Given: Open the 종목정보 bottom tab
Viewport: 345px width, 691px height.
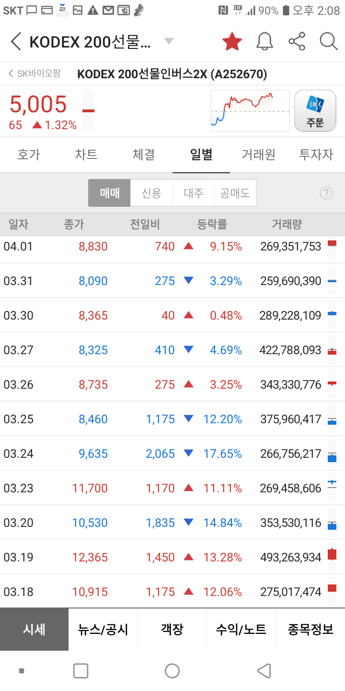Looking at the screenshot, I should (x=310, y=630).
